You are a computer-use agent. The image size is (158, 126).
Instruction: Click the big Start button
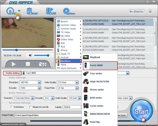[142, 111]
